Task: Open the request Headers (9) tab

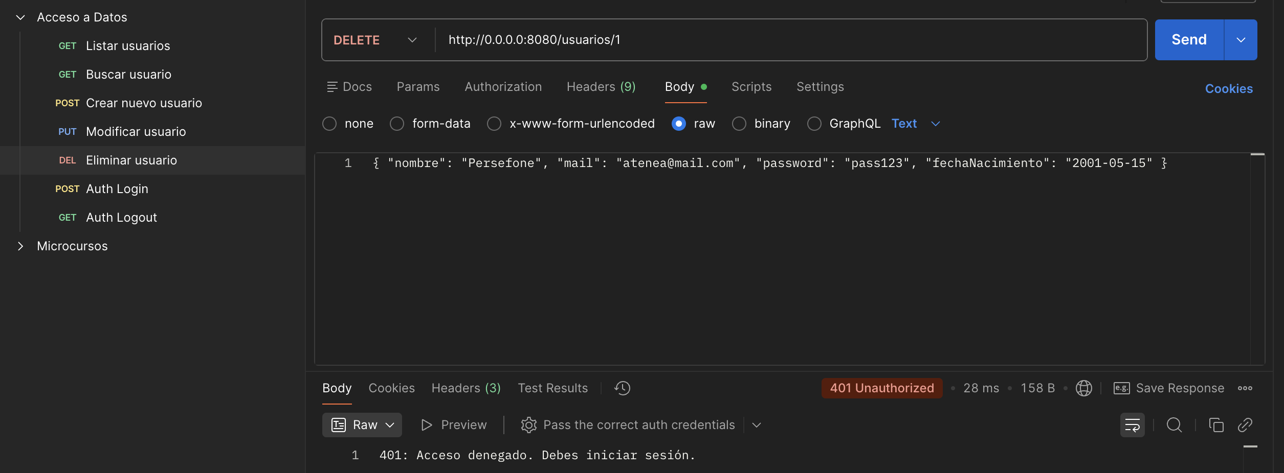Action: click(601, 87)
